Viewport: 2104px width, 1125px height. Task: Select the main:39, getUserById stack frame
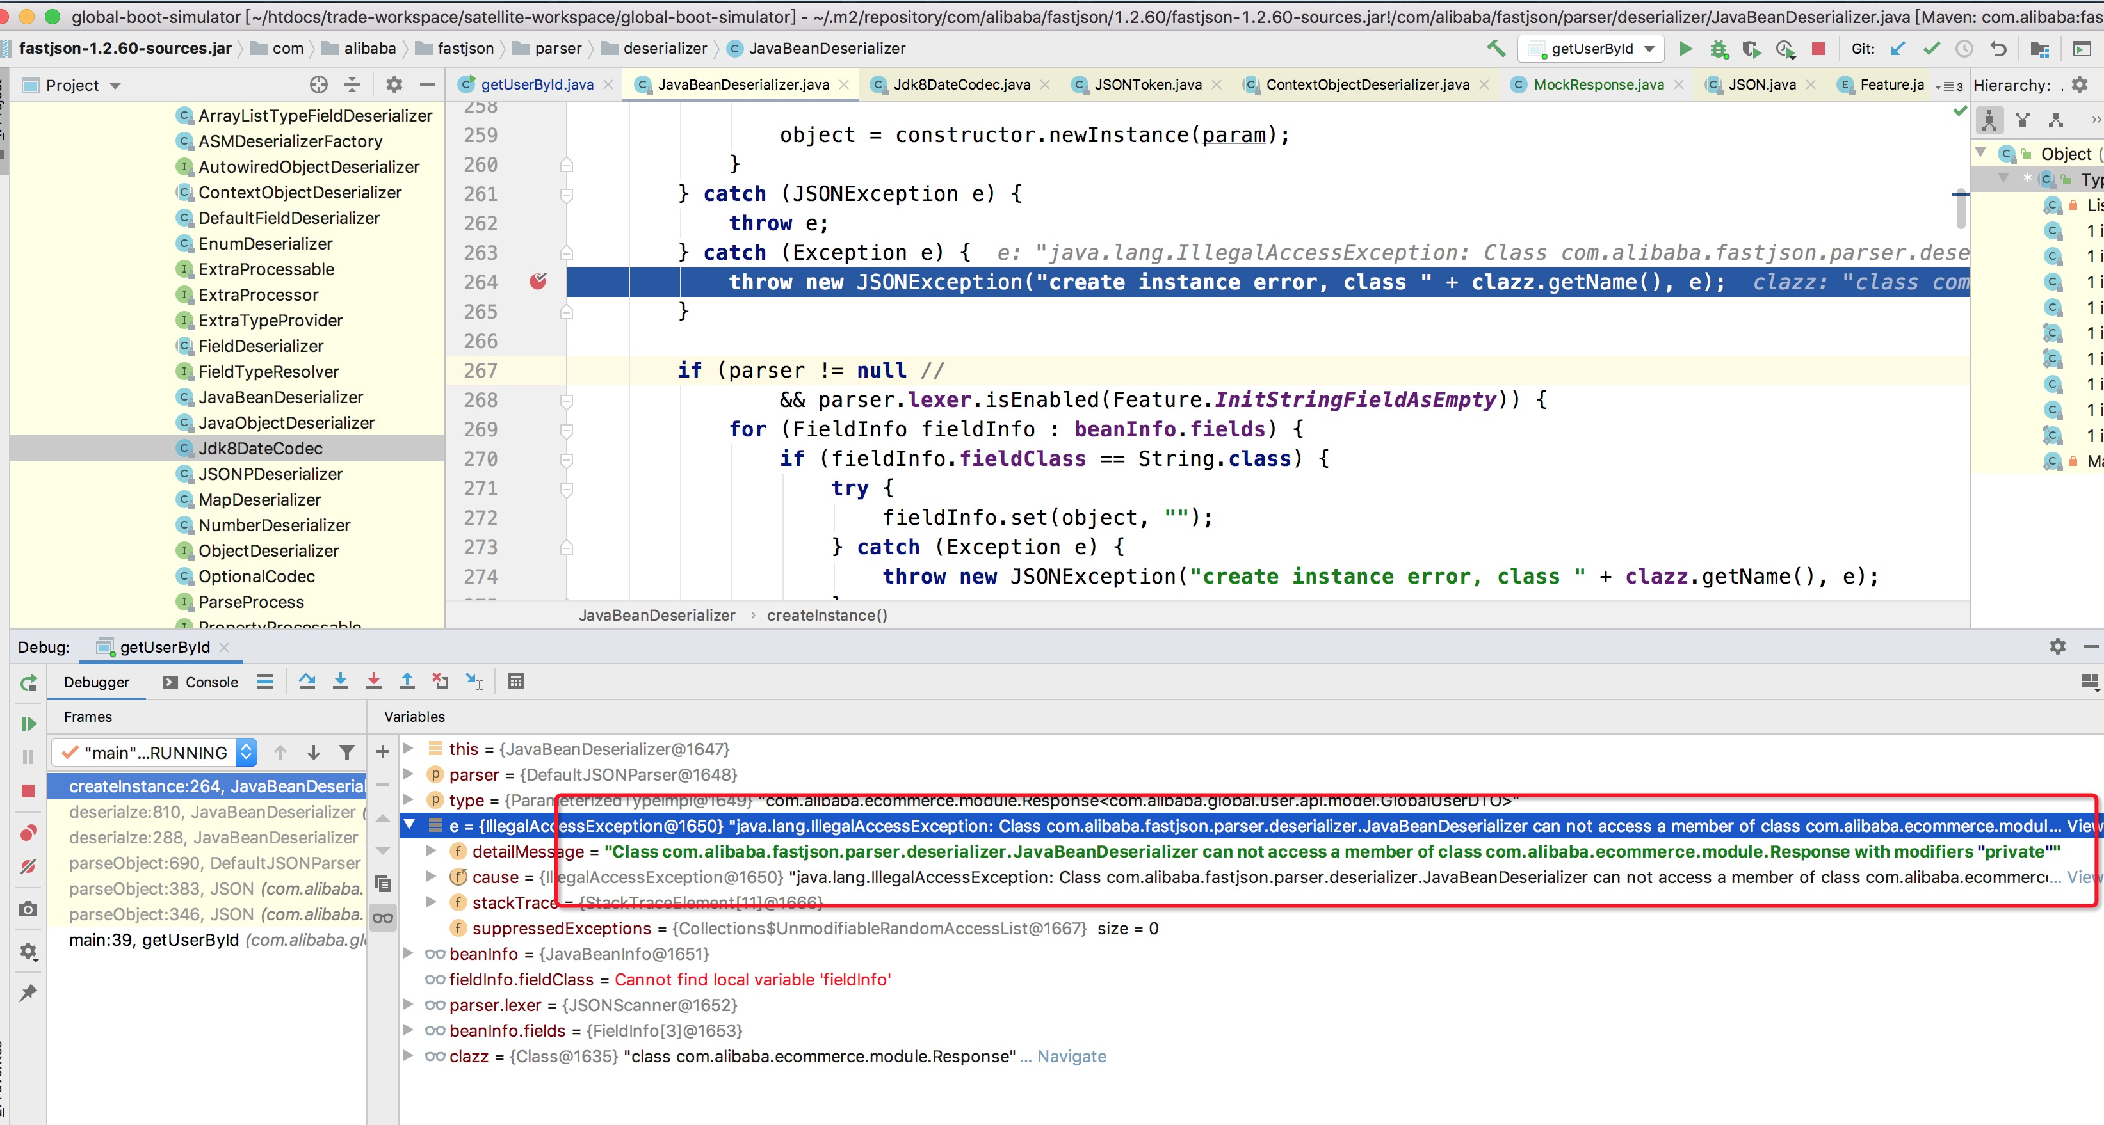pos(154,939)
